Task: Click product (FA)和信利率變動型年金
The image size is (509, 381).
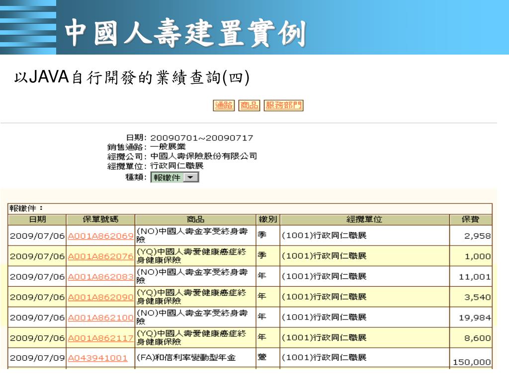Action: (186, 358)
